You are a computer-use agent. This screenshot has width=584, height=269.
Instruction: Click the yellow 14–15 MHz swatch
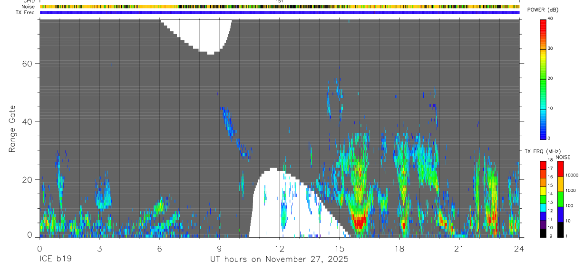click(x=543, y=190)
